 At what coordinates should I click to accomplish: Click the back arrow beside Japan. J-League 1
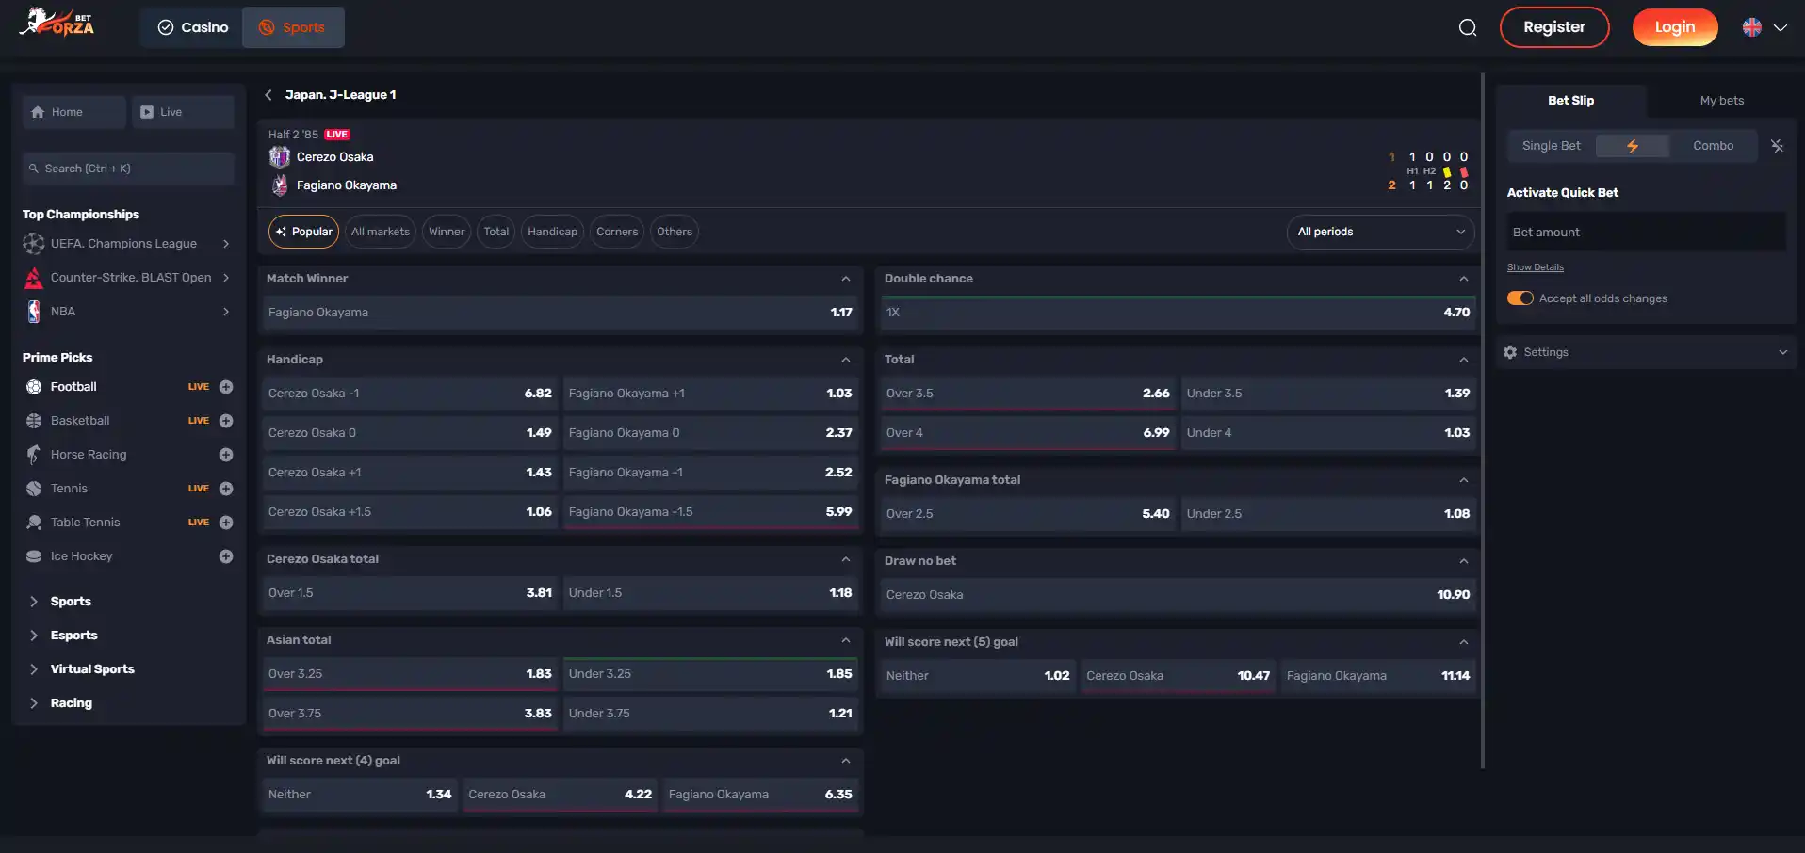tap(268, 95)
